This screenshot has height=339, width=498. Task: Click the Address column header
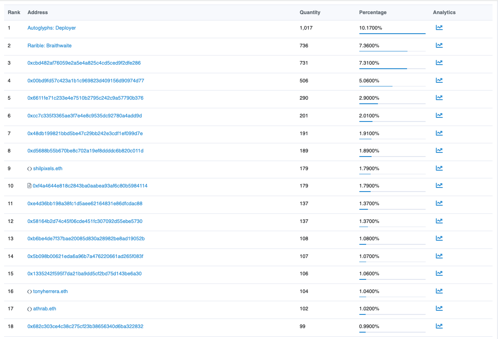[37, 12]
